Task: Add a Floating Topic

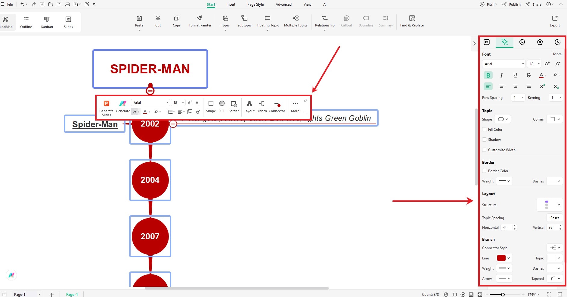Action: pyautogui.click(x=268, y=21)
